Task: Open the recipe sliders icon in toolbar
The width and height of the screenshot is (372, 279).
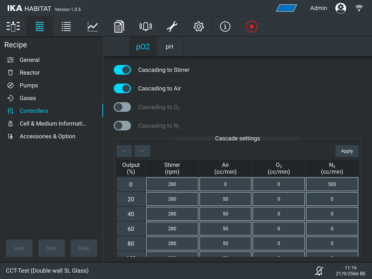Action: tap(40, 26)
